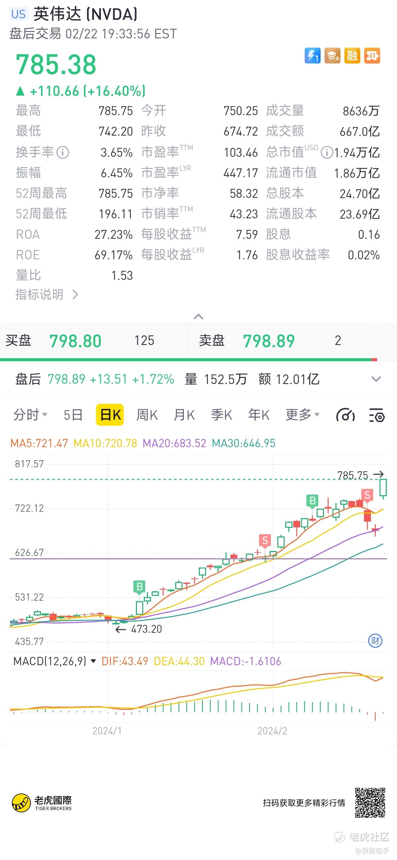Open the market cap USD info icon
397x860 pixels.
(327, 152)
